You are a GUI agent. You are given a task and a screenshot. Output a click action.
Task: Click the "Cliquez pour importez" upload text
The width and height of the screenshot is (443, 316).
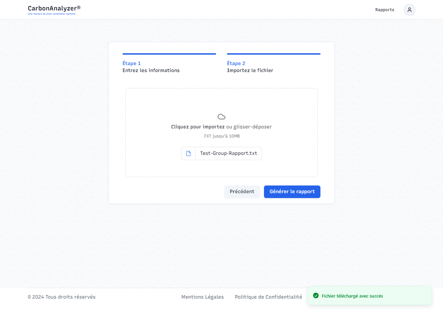pyautogui.click(x=198, y=127)
